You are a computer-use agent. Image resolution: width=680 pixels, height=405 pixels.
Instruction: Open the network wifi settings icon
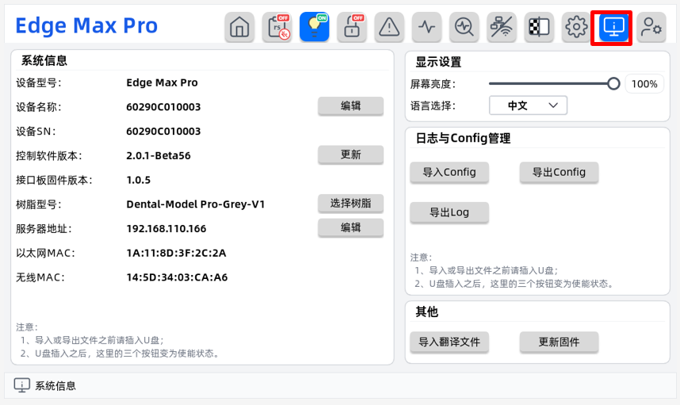click(502, 27)
